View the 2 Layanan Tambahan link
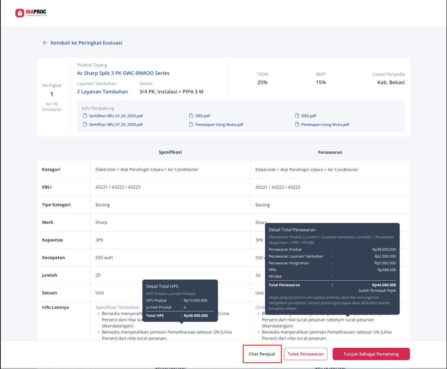The width and height of the screenshot is (447, 369). [x=102, y=91]
